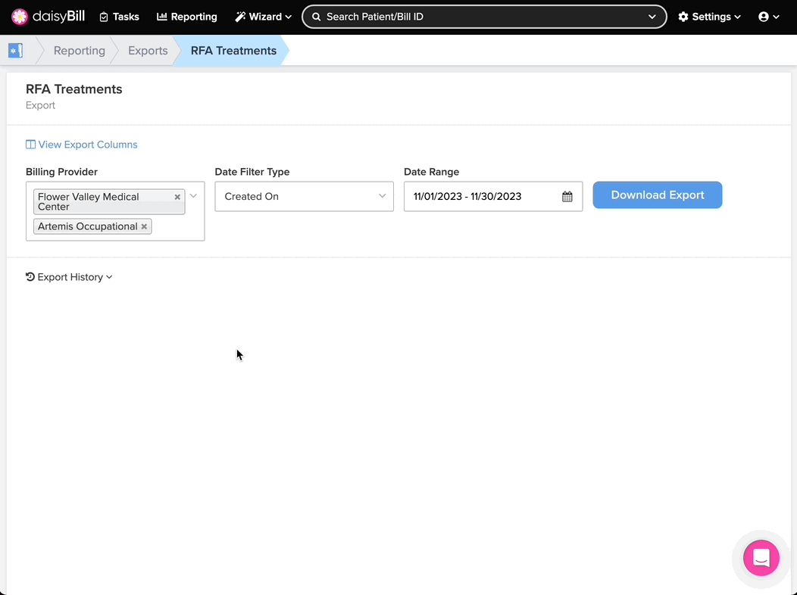Viewport: 797px width, 595px height.
Task: Open the Wizard menu
Action: coord(263,17)
